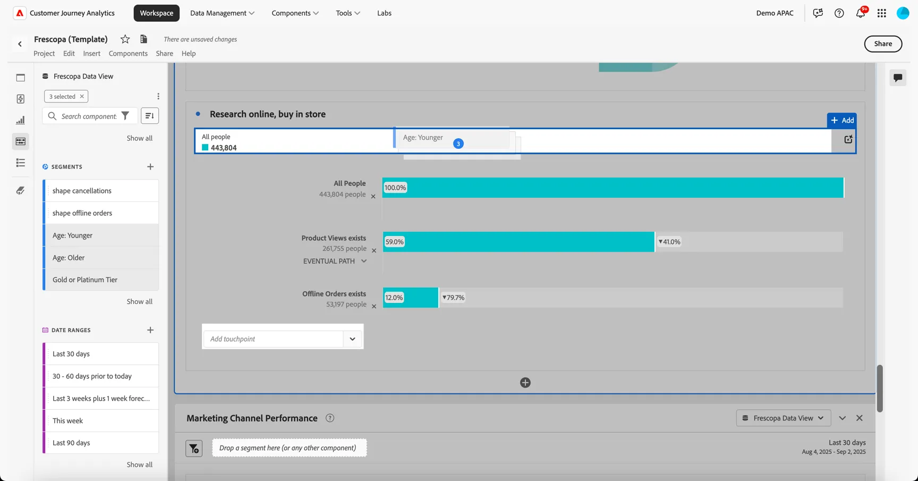The width and height of the screenshot is (918, 481).
Task: Remove the Offline Orders exists touchpoint
Action: tap(374, 306)
